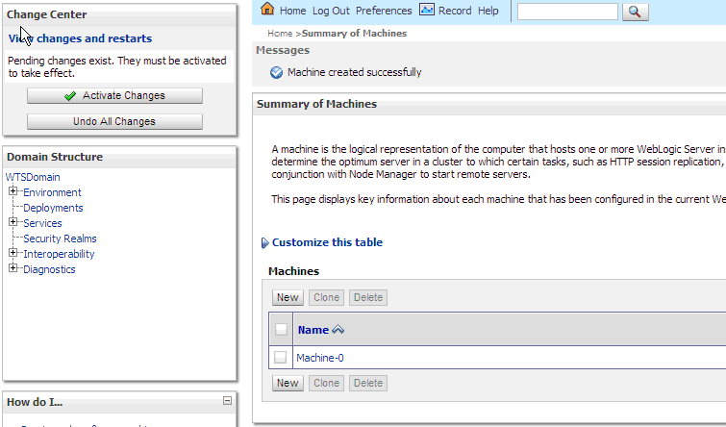The width and height of the screenshot is (726, 427).
Task: Expand the Interoperability tree node
Action: (13, 253)
